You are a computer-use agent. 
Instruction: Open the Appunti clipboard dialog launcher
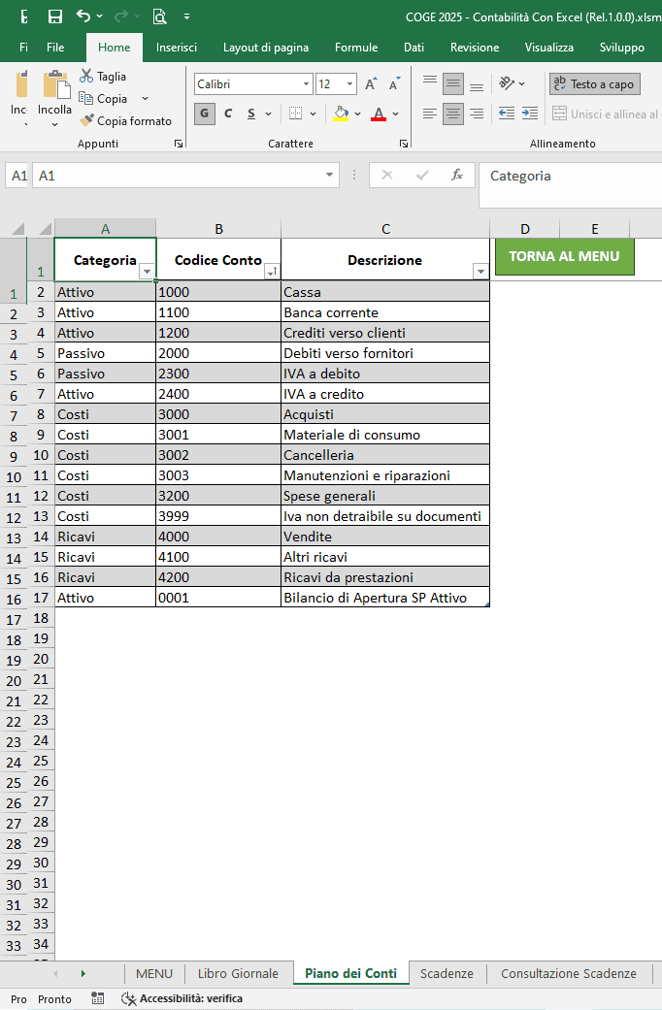(179, 145)
